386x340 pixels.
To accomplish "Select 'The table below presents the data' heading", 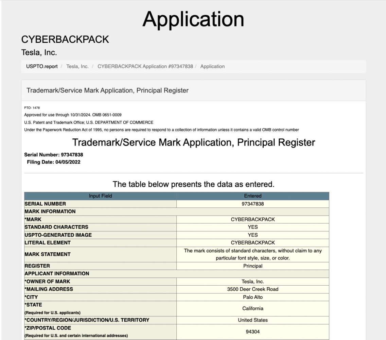I will tap(193, 184).
